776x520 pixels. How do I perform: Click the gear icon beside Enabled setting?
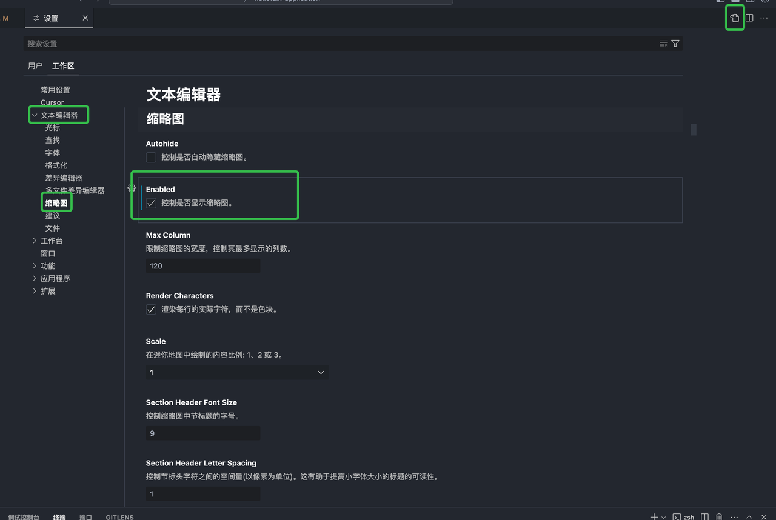[x=132, y=188]
